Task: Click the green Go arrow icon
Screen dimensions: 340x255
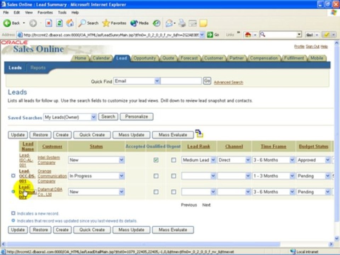Action: pyautogui.click(x=210, y=35)
